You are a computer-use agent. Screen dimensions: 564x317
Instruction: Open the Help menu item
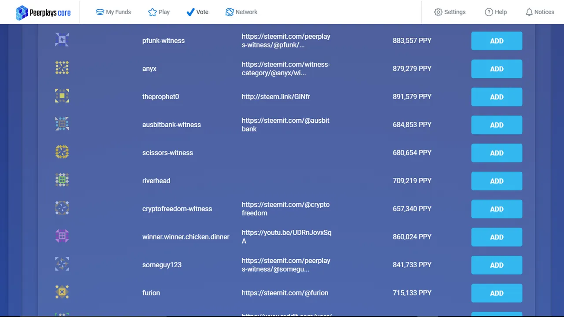tap(496, 12)
